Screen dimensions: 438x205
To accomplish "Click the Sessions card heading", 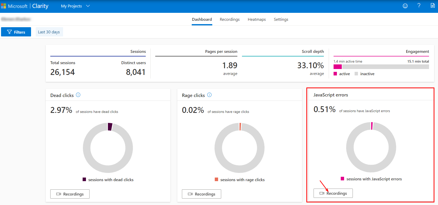I will click(x=138, y=51).
